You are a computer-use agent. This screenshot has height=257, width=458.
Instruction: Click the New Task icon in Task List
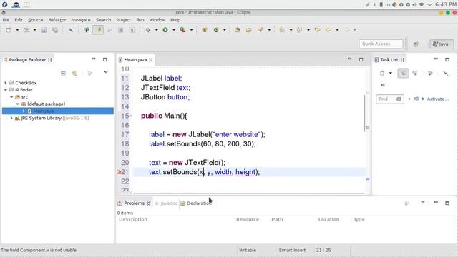[x=382, y=73]
